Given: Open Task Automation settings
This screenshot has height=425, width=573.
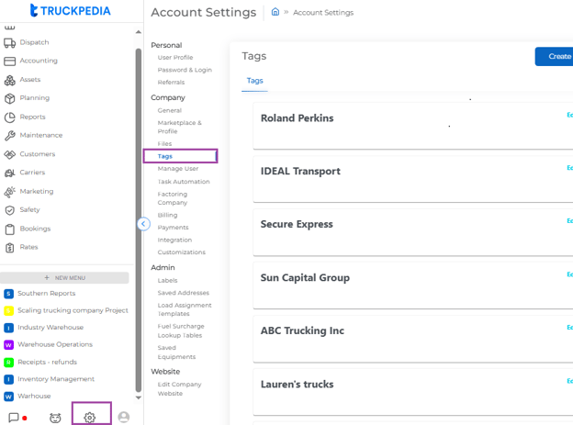Looking at the screenshot, I should tap(183, 182).
